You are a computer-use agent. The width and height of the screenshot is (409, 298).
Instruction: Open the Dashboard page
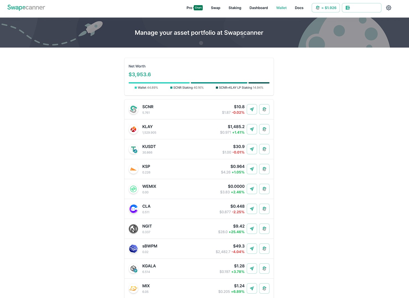tap(259, 8)
